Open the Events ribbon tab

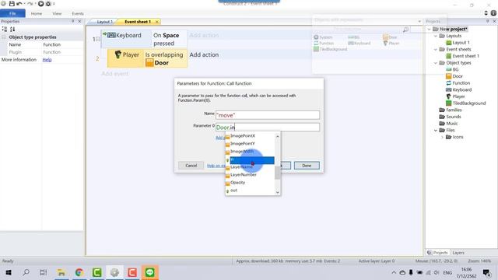[78, 14]
